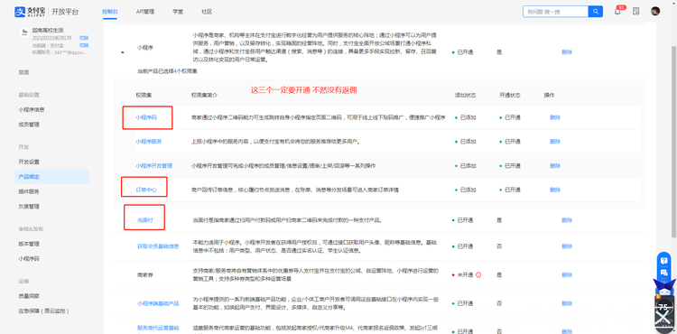The image size is (677, 334).
Task: Open 小程序信息 in the sidebar
Action: 32,109
